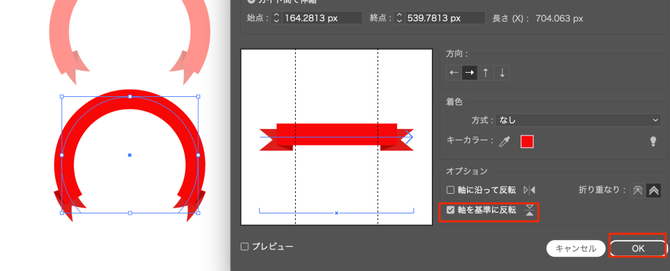The image size is (670, 271).
Task: Click the 終点 value stepper arrows
Action: pyautogui.click(x=398, y=18)
